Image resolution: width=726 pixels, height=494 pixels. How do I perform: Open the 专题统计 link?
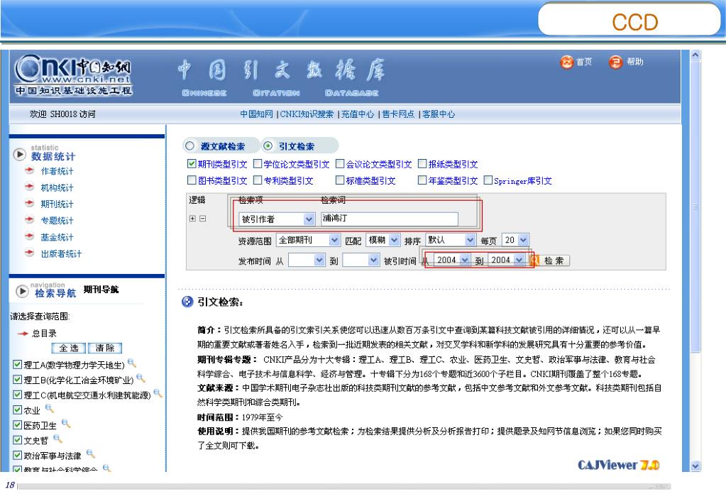(x=57, y=220)
